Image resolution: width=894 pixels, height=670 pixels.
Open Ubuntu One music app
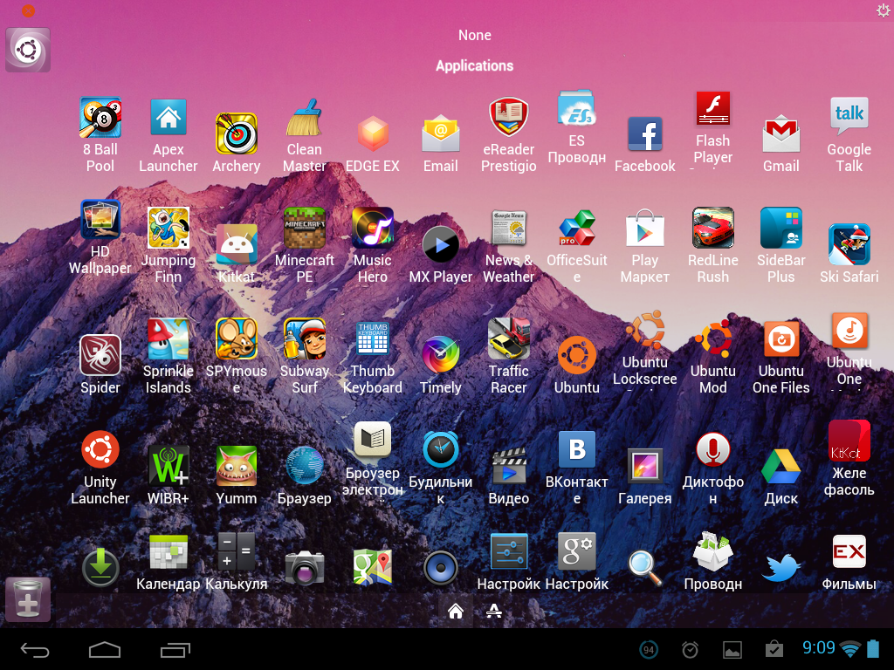[849, 331]
